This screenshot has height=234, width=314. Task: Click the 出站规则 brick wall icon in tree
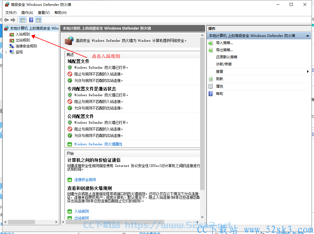tap(12, 40)
